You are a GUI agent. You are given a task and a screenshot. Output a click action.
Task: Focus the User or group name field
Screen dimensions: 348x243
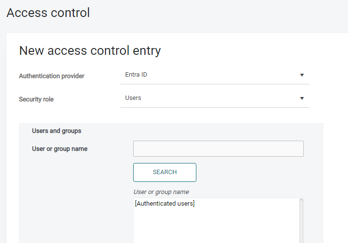coord(218,149)
